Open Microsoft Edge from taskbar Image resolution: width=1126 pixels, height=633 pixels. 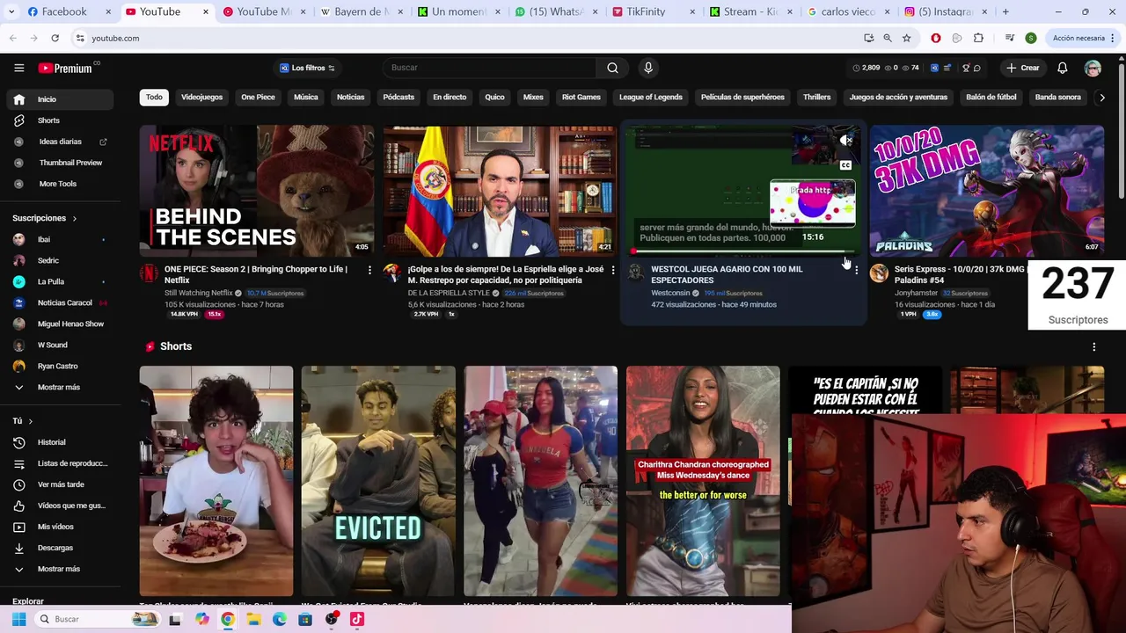[x=280, y=619]
